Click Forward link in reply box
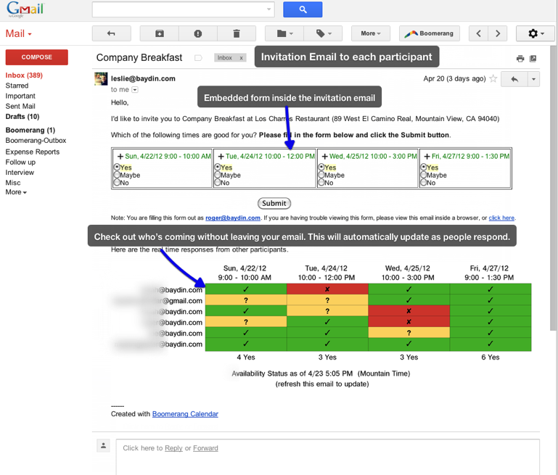Image resolution: width=558 pixels, height=475 pixels. click(x=205, y=448)
